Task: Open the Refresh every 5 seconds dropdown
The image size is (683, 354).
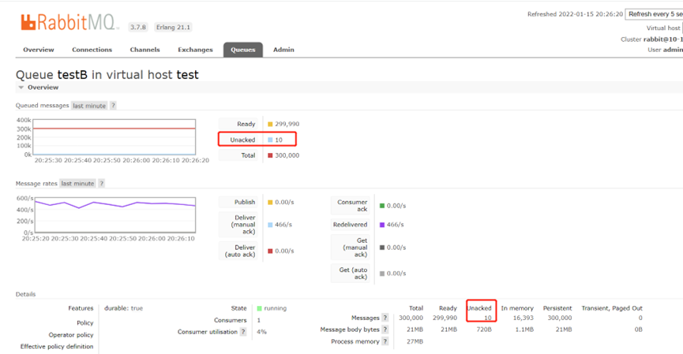Action: tap(653, 14)
